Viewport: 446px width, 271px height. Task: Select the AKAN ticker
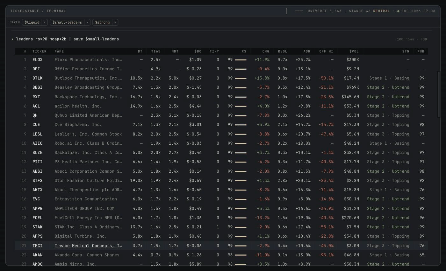(x=37, y=255)
